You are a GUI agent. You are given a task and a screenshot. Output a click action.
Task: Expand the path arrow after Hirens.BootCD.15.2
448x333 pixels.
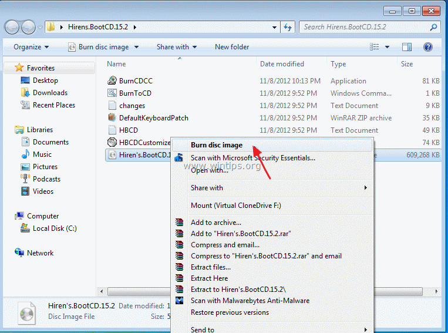pos(134,27)
